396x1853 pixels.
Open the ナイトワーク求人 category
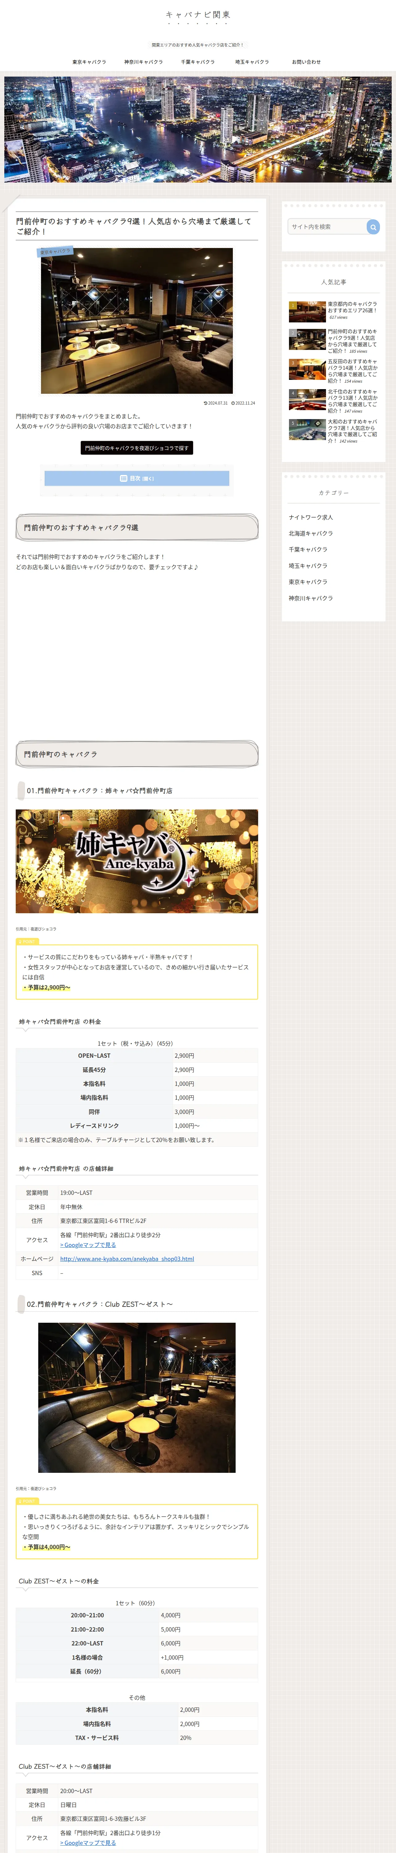[311, 517]
